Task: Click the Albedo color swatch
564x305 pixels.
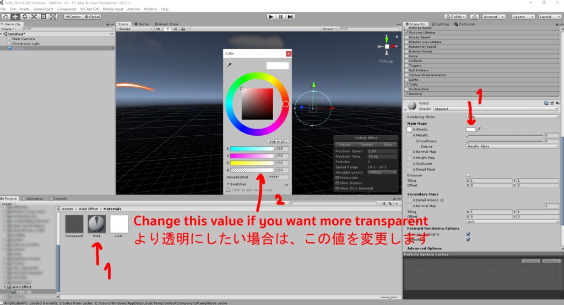Action: click(470, 129)
